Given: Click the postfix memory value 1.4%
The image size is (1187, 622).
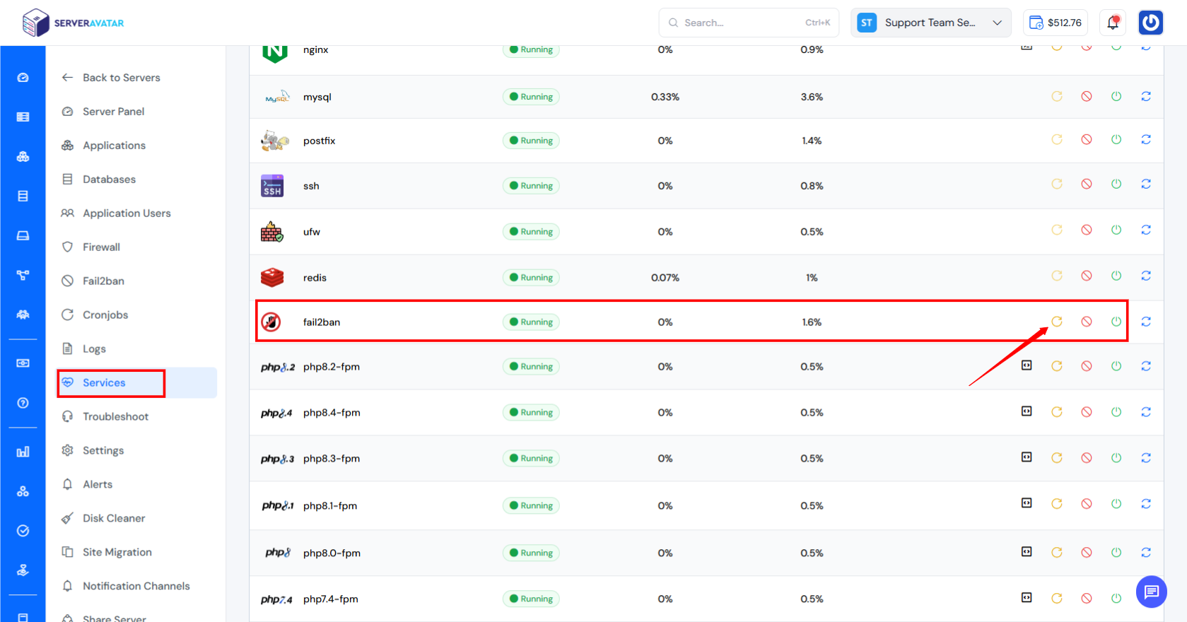Looking at the screenshot, I should point(812,141).
